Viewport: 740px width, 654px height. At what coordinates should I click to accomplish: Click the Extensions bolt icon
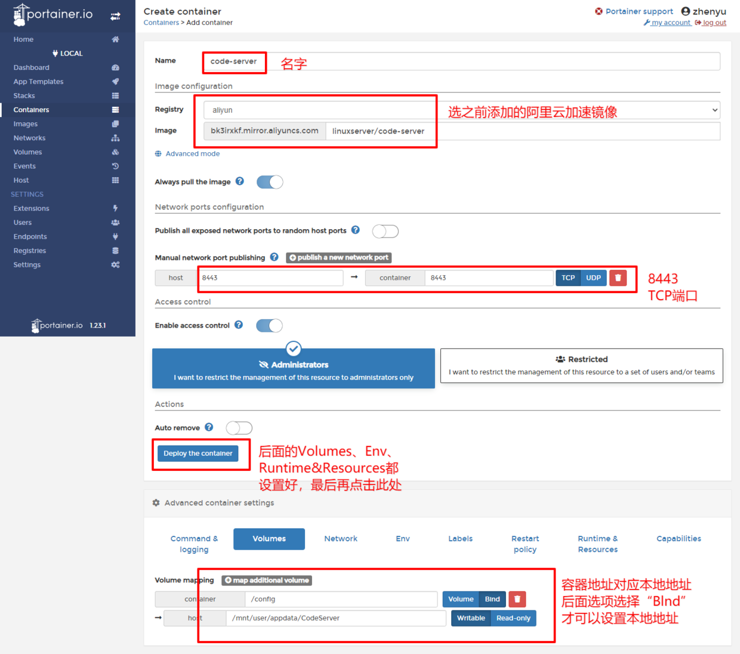click(115, 208)
